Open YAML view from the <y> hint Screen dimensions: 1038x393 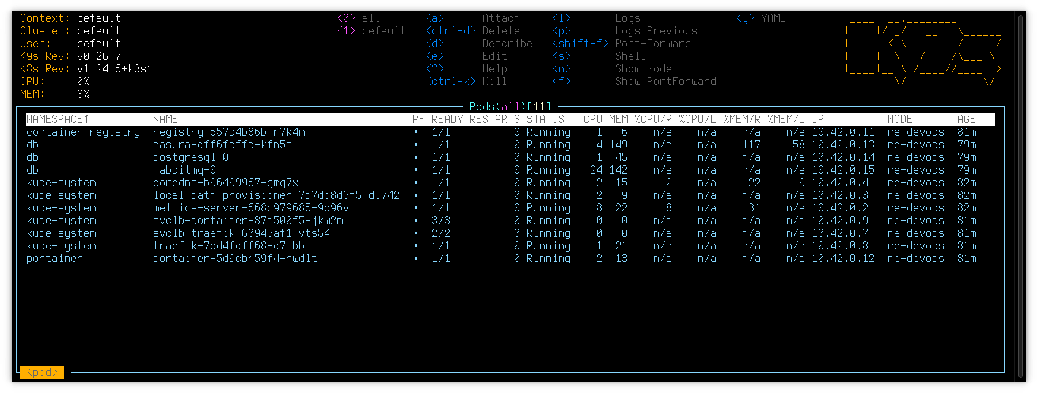click(x=761, y=18)
